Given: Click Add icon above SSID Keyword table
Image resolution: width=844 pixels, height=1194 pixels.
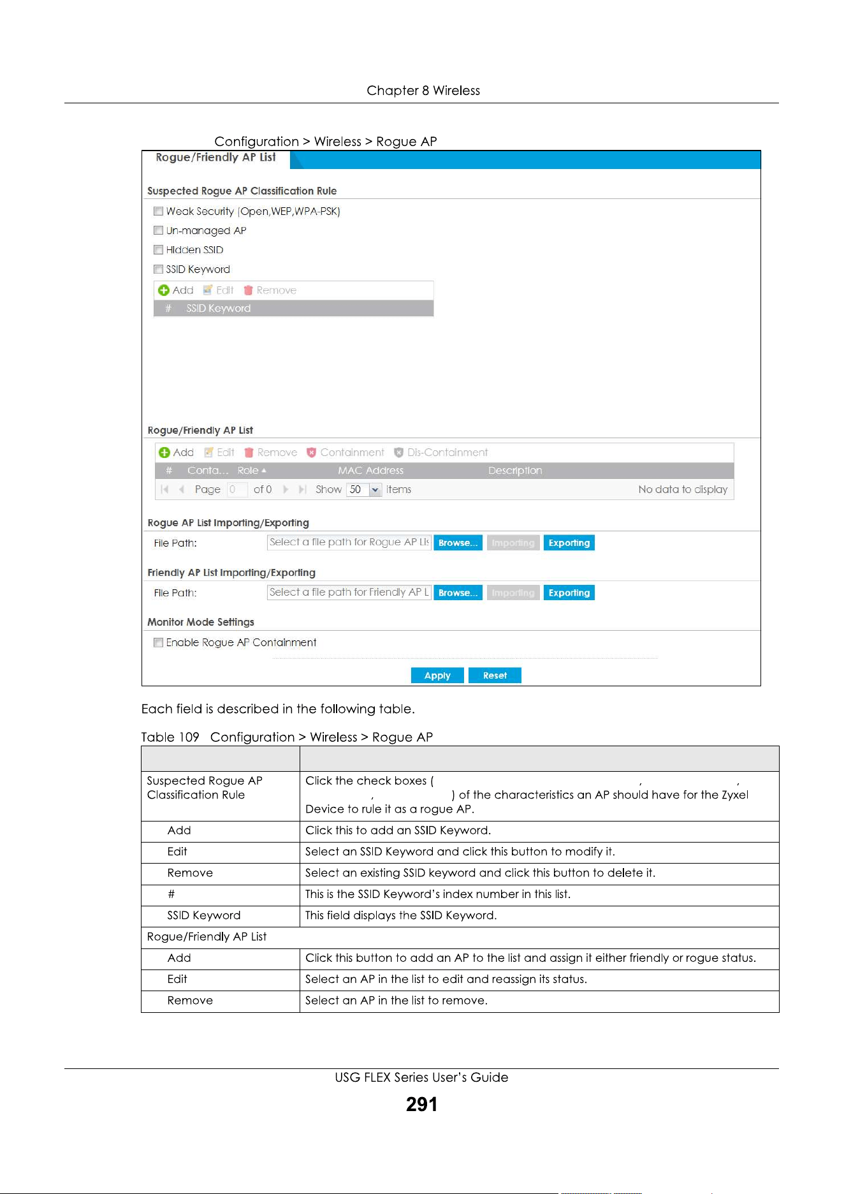Looking at the screenshot, I should coord(164,290).
